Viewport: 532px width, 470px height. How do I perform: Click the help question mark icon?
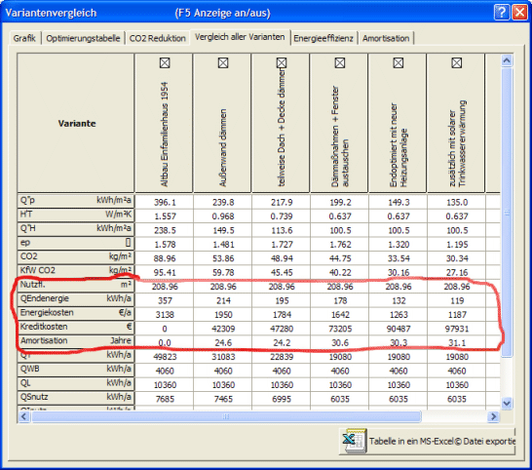502,13
